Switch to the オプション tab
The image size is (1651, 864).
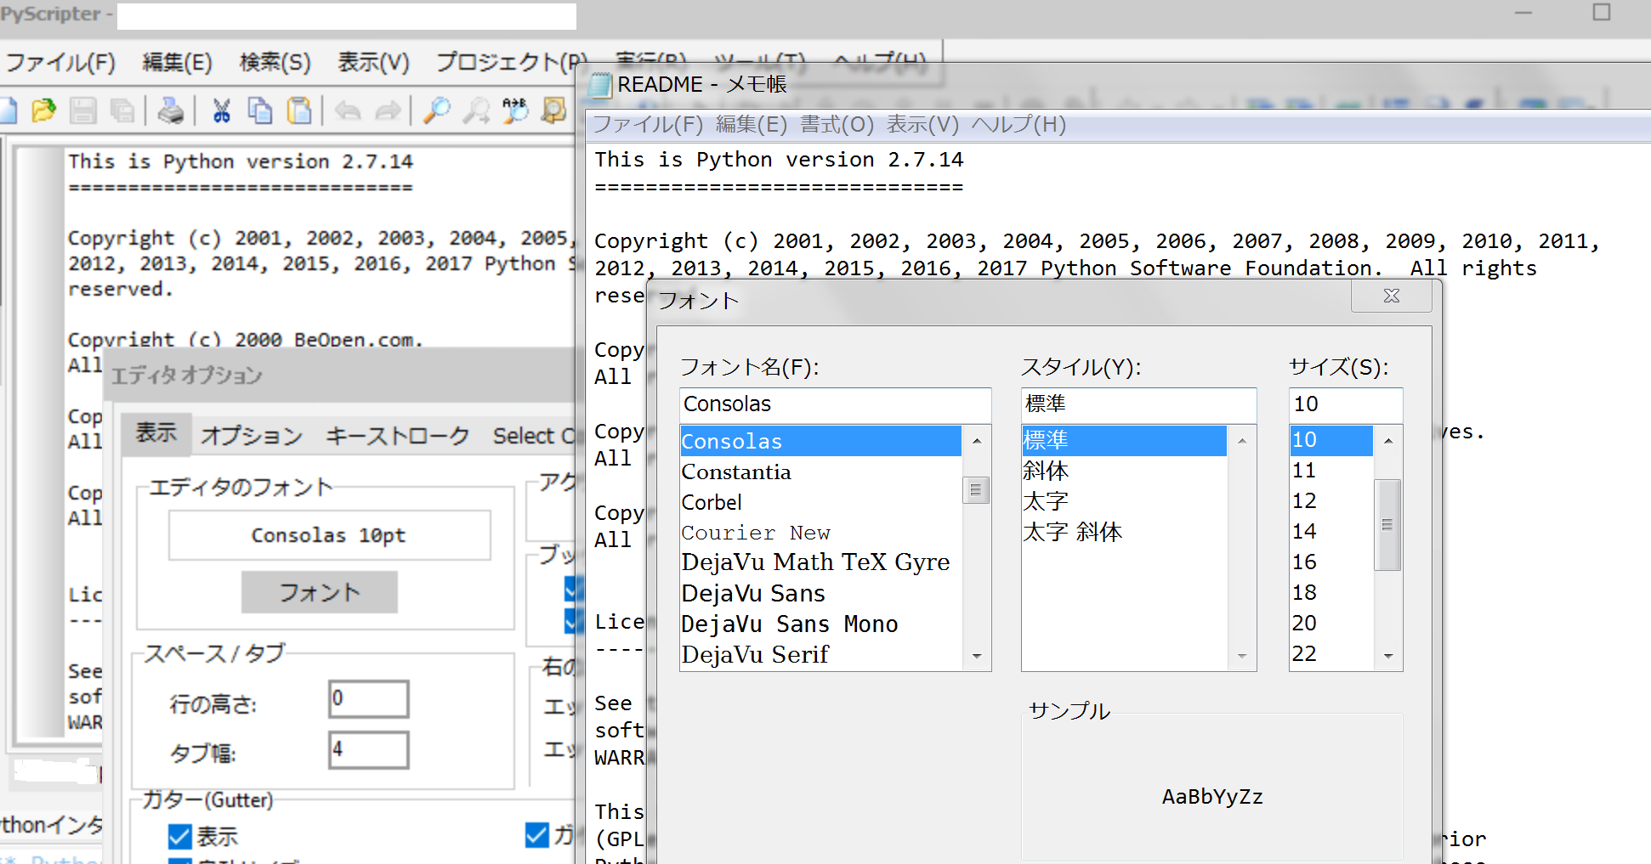click(251, 435)
